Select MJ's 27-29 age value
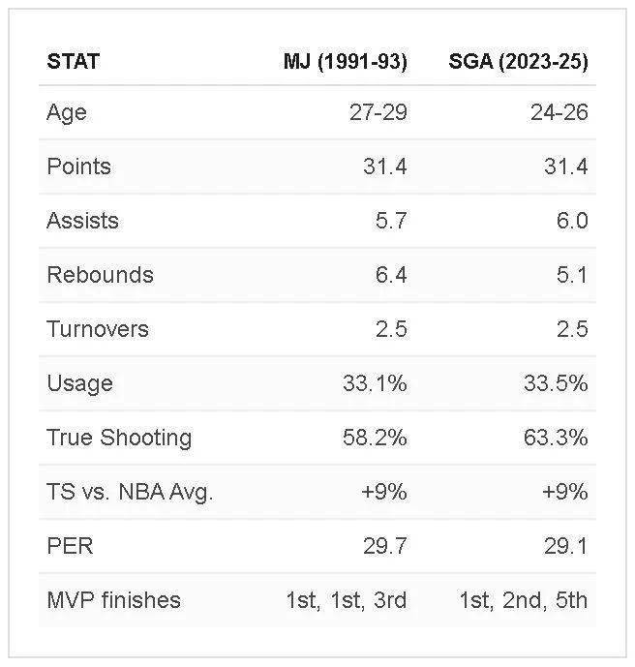635x667 pixels. 378,112
